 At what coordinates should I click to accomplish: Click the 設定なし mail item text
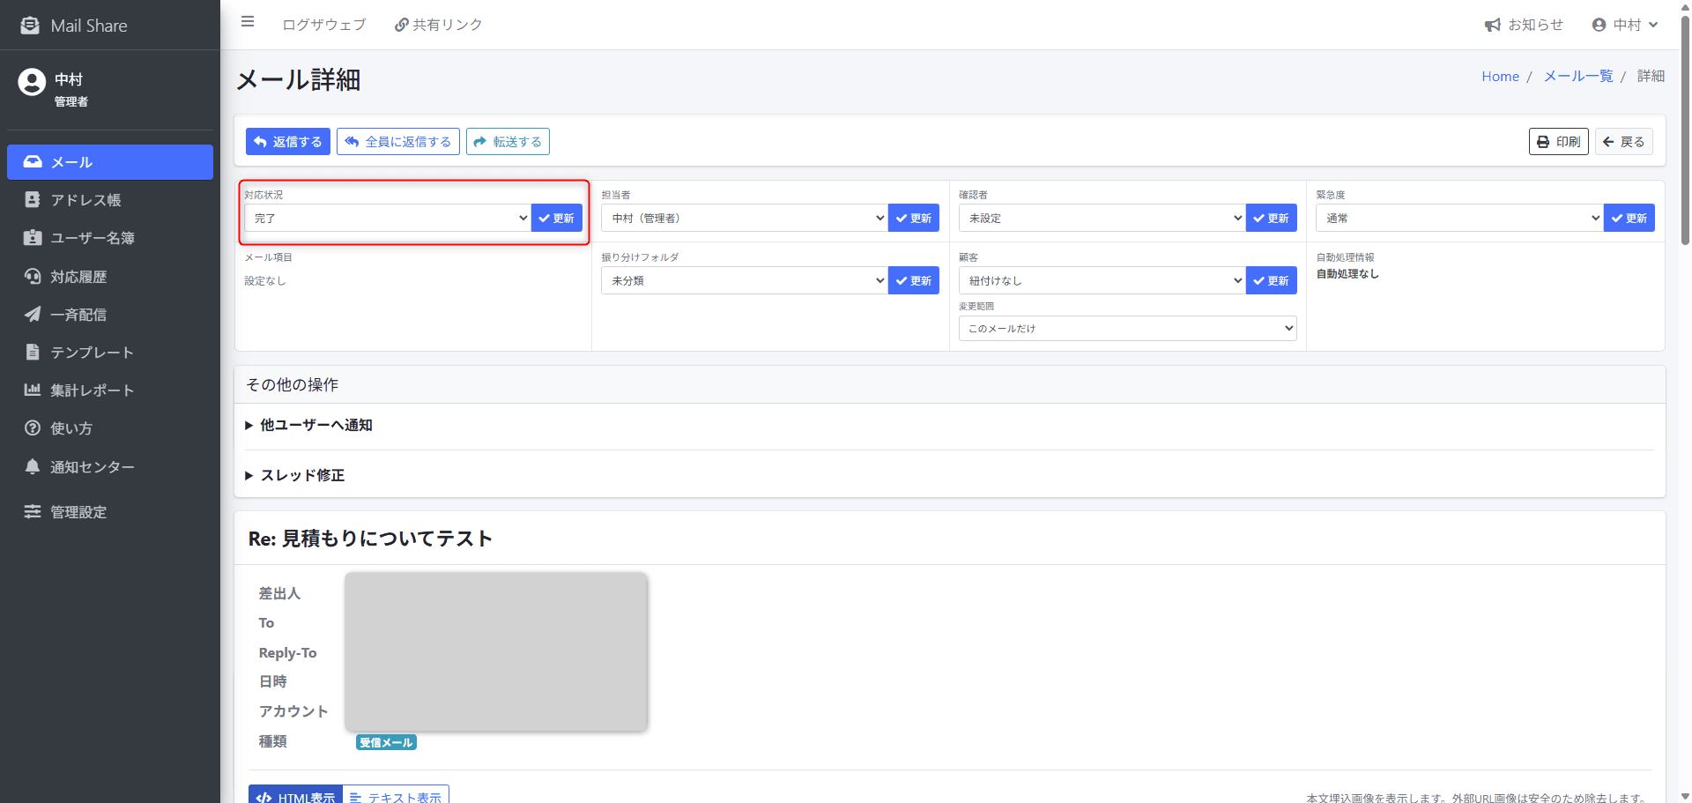265,281
